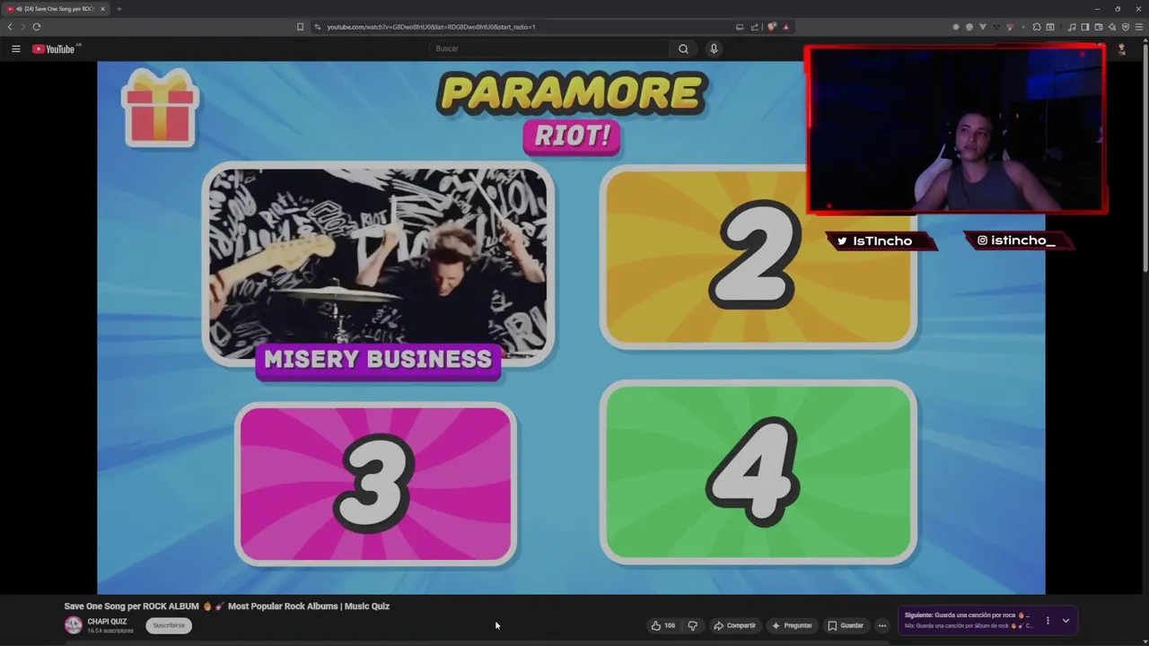
Task: Click the Guardar save button
Action: click(x=846, y=625)
